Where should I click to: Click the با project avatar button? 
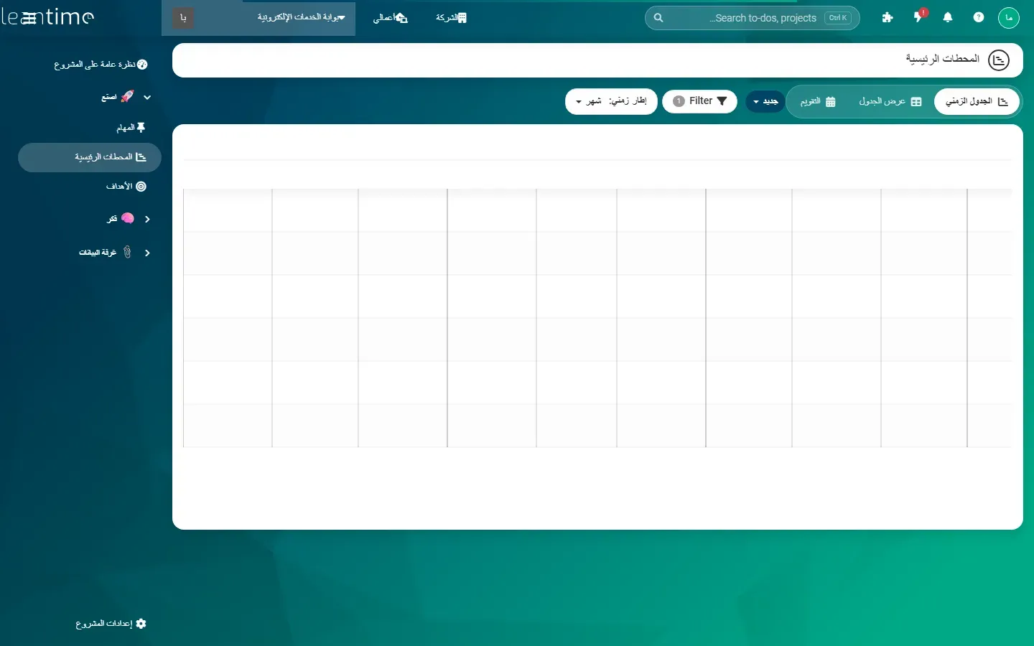click(183, 18)
